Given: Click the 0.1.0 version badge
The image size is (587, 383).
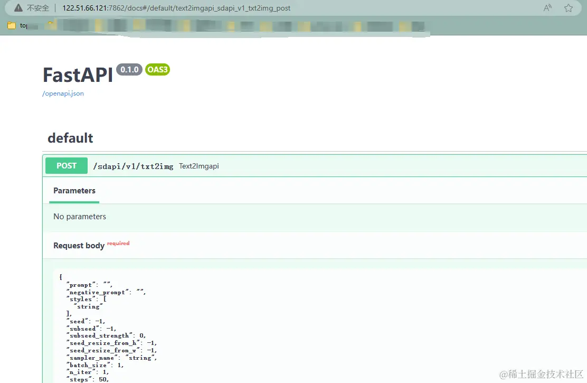Looking at the screenshot, I should coord(129,69).
